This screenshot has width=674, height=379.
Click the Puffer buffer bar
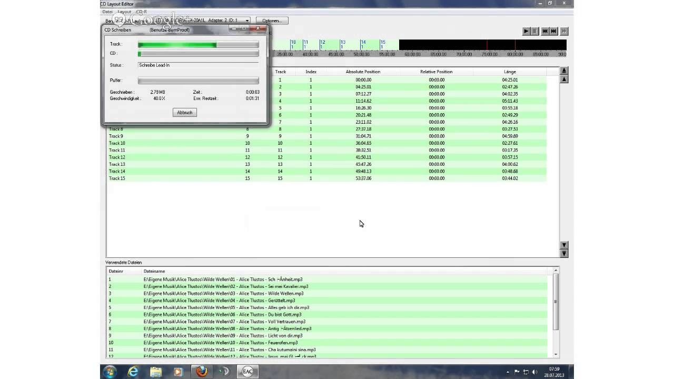[x=199, y=81]
